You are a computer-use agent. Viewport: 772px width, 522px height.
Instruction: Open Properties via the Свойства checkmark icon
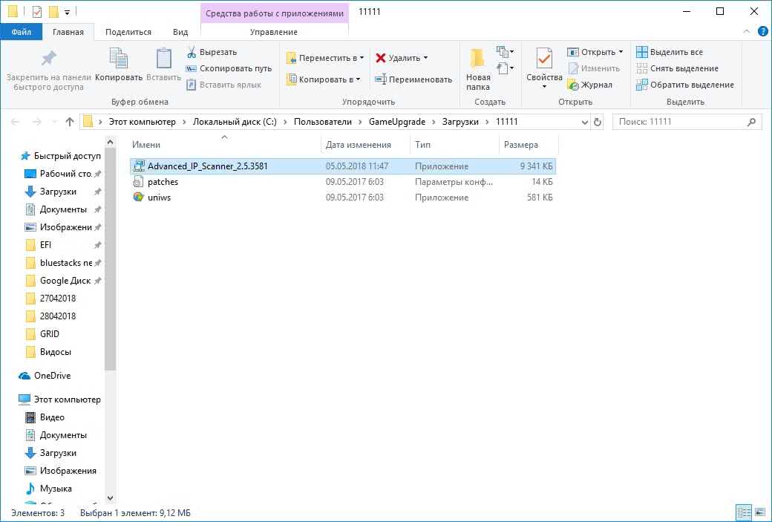544,59
